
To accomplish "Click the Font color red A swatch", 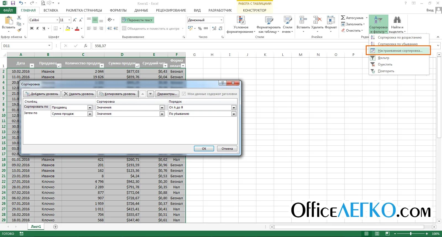I will click(x=77, y=28).
